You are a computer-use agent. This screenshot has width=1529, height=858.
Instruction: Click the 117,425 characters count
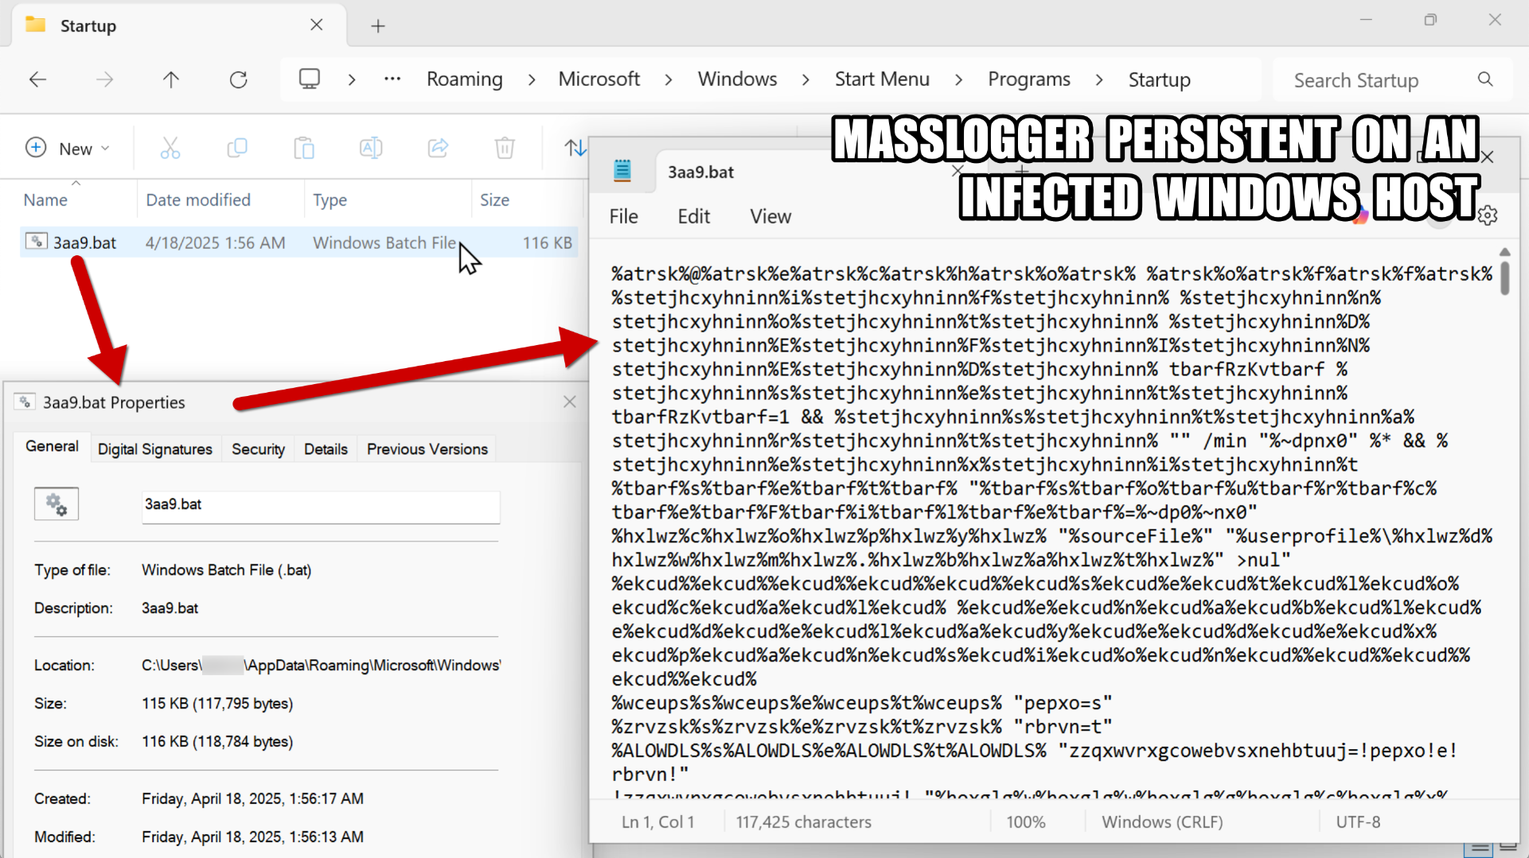pos(803,822)
